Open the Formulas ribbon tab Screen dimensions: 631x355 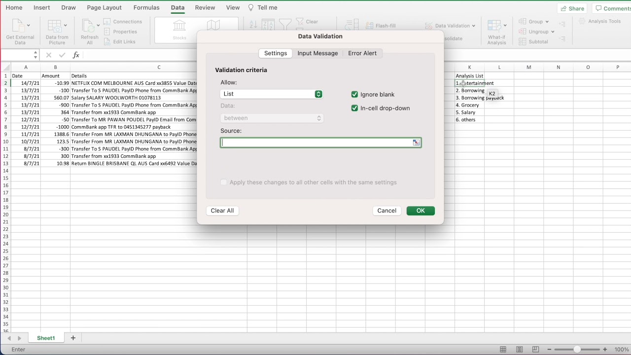click(146, 7)
